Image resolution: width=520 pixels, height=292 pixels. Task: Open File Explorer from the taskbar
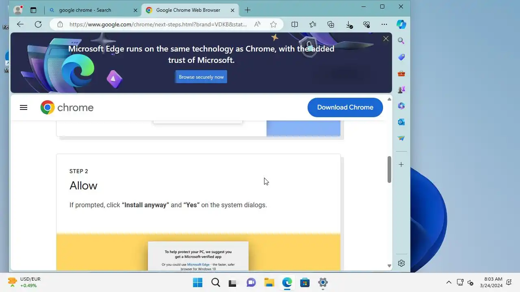[x=269, y=283]
